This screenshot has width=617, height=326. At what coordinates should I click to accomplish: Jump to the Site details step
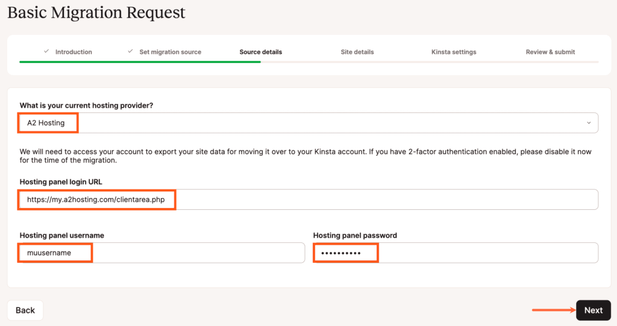point(357,52)
